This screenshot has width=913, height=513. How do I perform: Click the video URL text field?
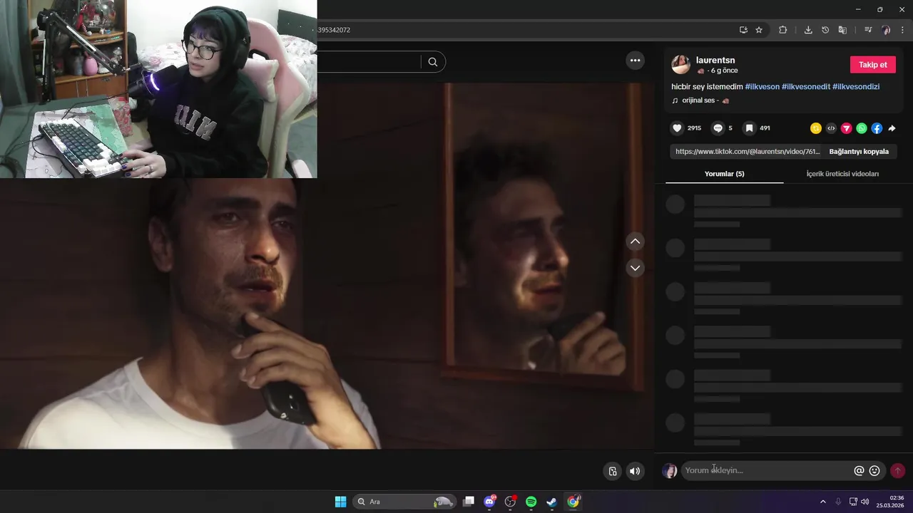tap(747, 152)
